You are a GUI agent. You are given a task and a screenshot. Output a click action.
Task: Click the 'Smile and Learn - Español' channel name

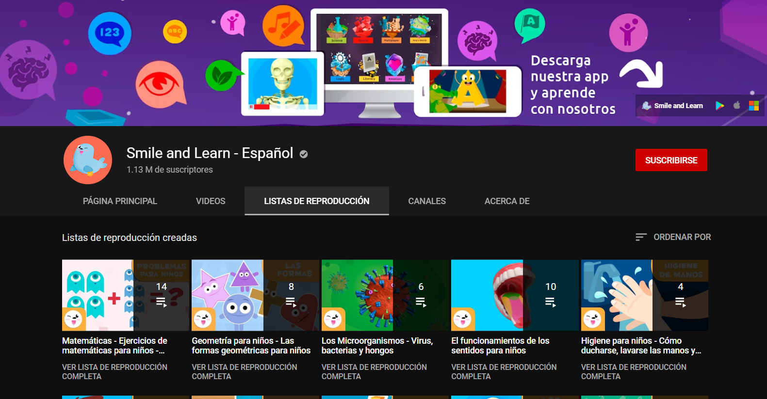click(x=210, y=153)
